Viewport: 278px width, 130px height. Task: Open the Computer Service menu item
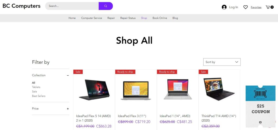91,18
